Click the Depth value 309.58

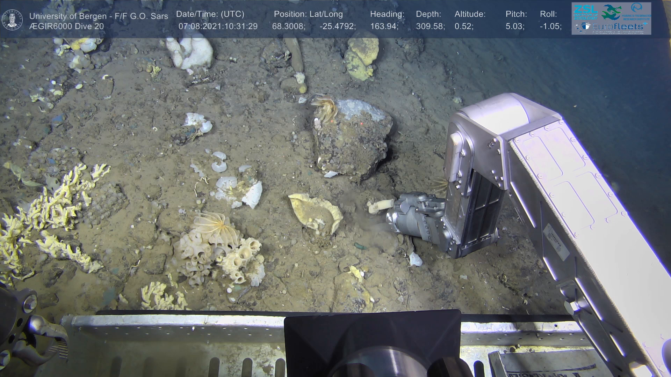coord(430,27)
